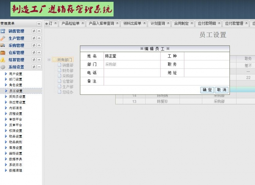Switch to the 合同制定 tab
This screenshot has height=185, width=255.
(181, 23)
